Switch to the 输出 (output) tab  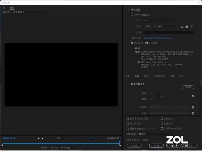pyautogui.click(x=12, y=8)
